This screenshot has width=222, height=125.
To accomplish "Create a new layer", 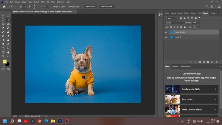I will coord(212,62).
